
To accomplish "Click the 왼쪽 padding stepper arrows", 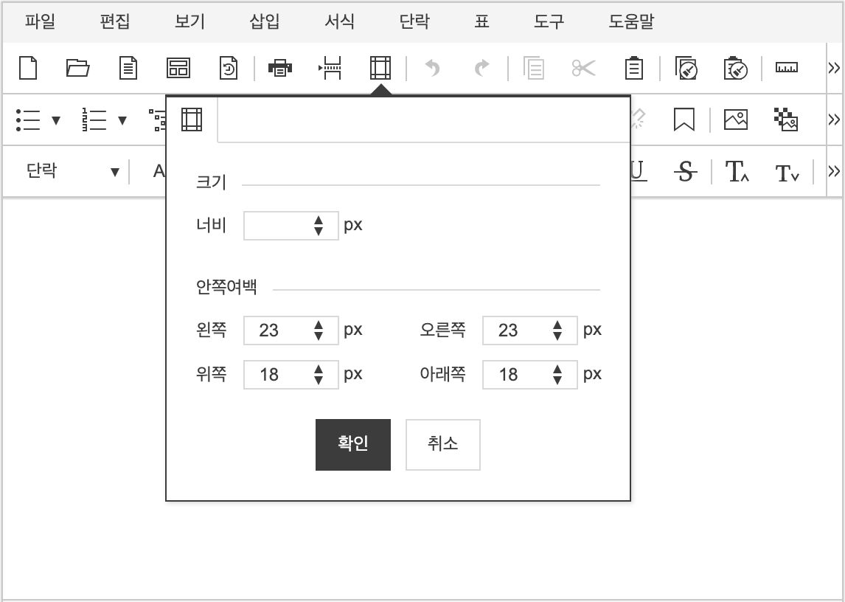I will click(319, 331).
